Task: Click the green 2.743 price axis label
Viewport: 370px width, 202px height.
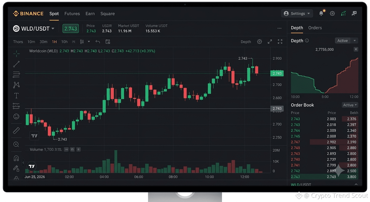Action: [277, 73]
